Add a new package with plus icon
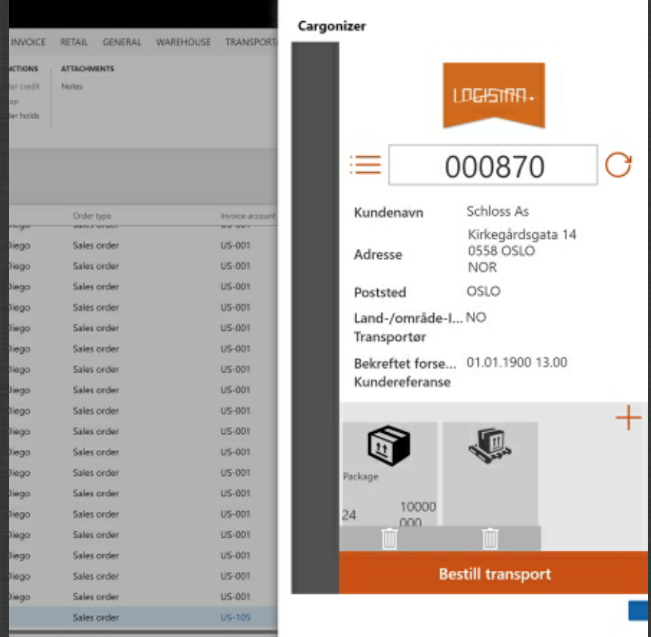The image size is (651, 637). point(628,419)
